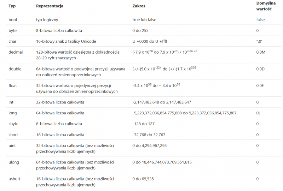Click the "0 do 65,535" range value
The width and height of the screenshot is (283, 191).
click(143, 179)
